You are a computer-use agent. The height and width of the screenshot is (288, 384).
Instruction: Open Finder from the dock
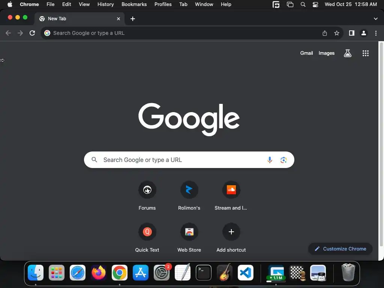pos(36,273)
